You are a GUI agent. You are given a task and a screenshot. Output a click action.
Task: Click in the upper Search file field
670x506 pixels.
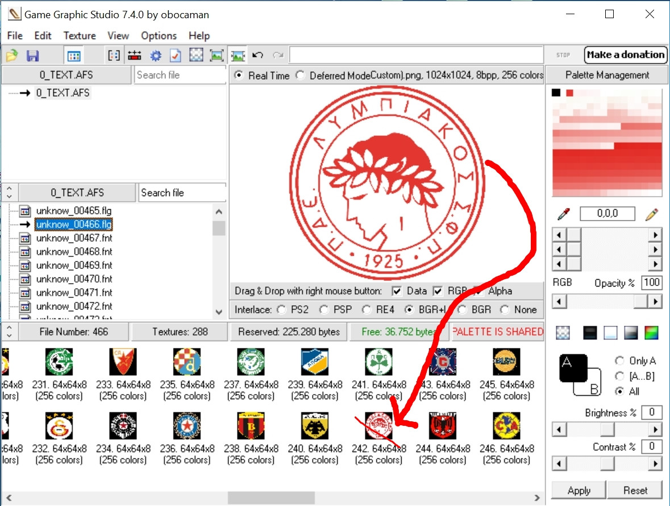point(180,75)
